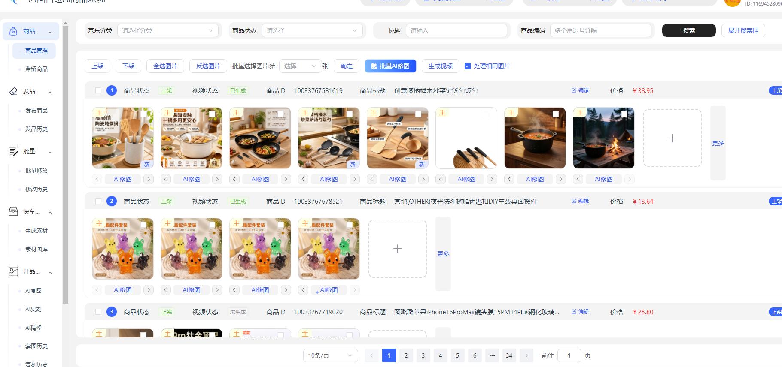782x367 pixels.
Task: Select checkbox for product row 3 iPhone16ProMax镜头膜
Action: [98, 312]
